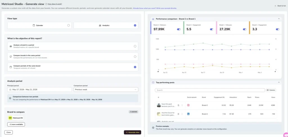Image resolution: width=288 pixels, height=137 pixels.
Task: Click the document icon on the Save this post row
Action: tap(178, 105)
